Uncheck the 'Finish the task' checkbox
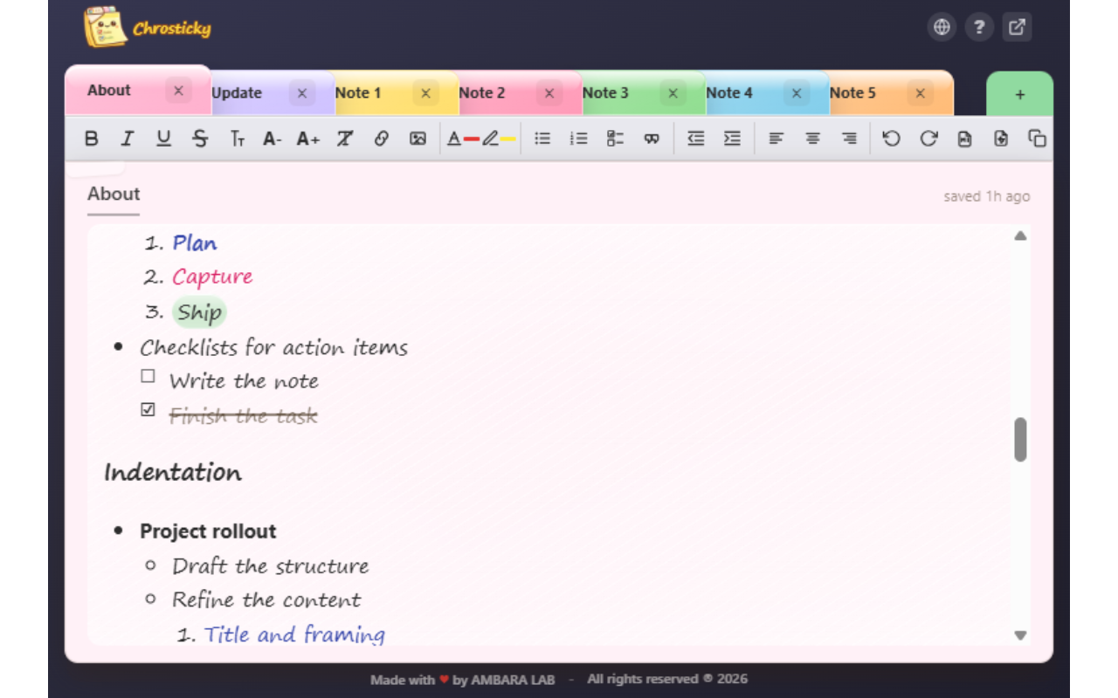Screen dimensions: 1118x698 tap(148, 409)
